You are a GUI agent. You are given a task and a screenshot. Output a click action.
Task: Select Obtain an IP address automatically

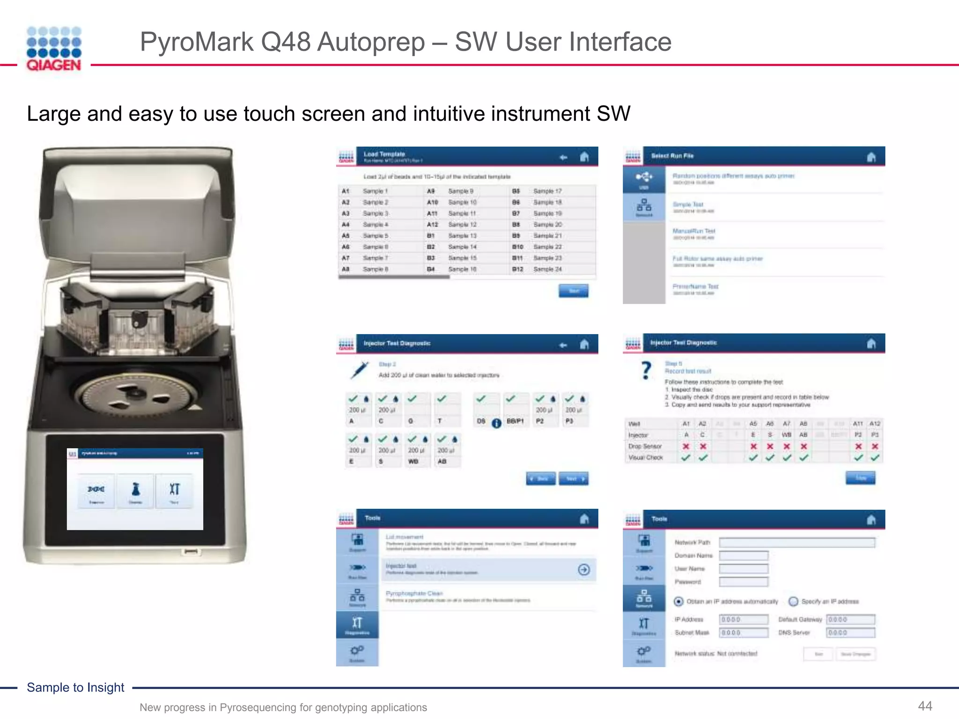678,602
